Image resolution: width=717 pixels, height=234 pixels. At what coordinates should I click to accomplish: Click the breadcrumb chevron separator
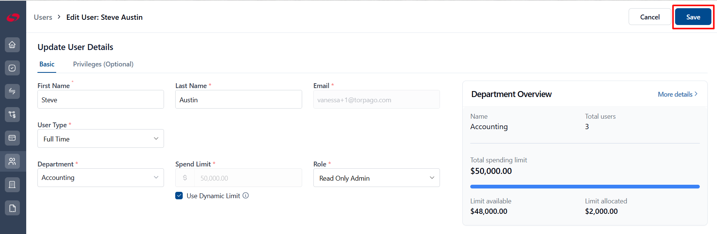click(59, 17)
